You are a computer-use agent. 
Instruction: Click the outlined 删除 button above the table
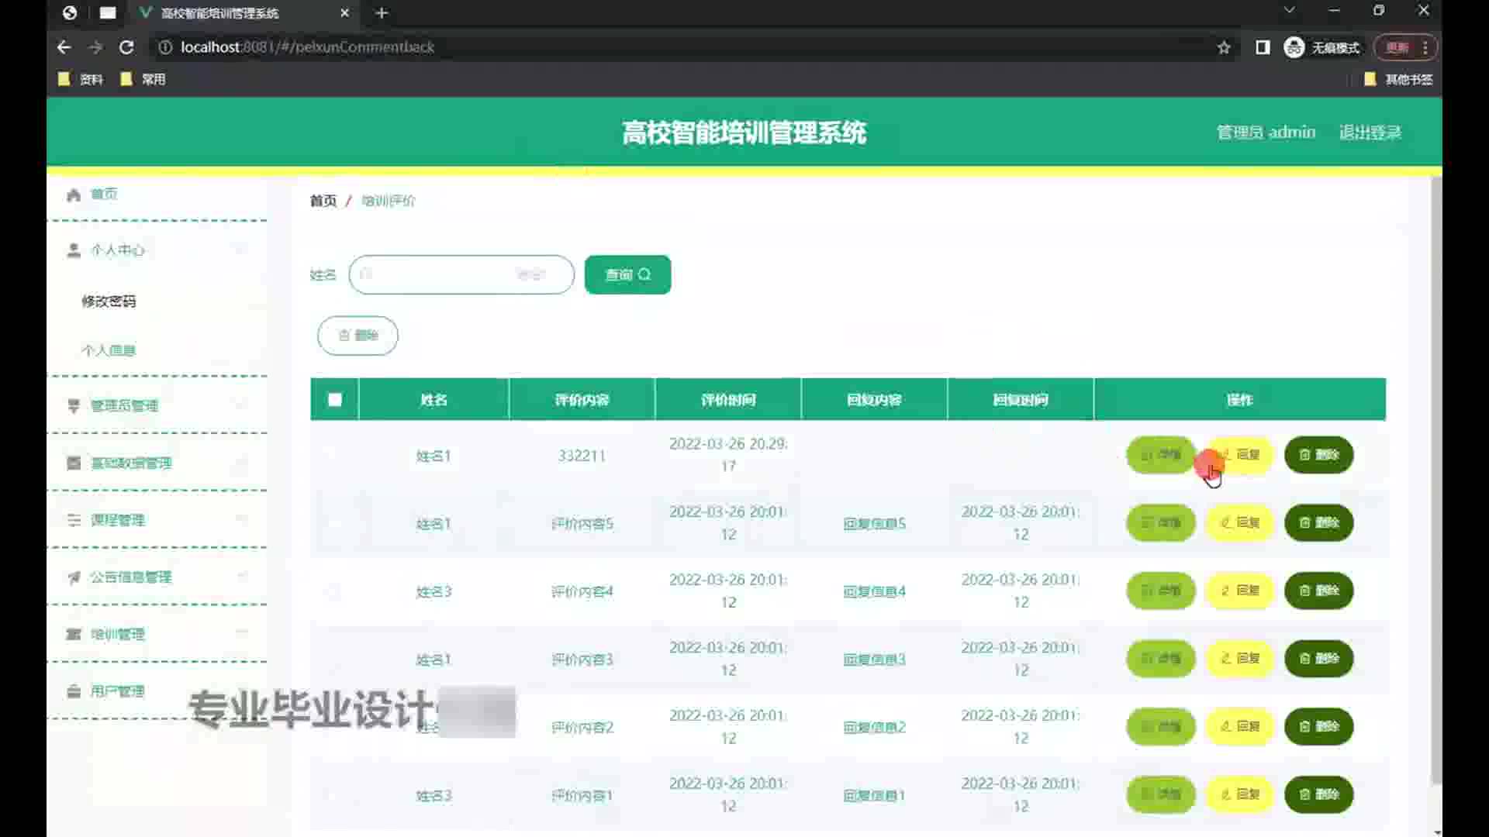(x=358, y=336)
